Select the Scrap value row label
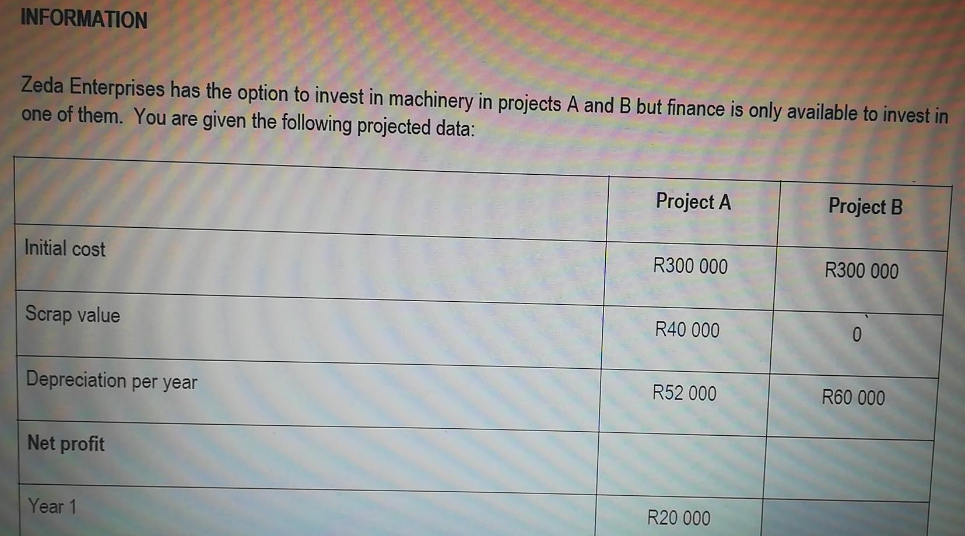Viewport: 965px width, 536px height. pos(73,315)
